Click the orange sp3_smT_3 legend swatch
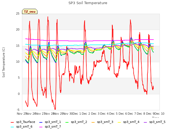This screenshot has height=132, width=176. point(93,122)
